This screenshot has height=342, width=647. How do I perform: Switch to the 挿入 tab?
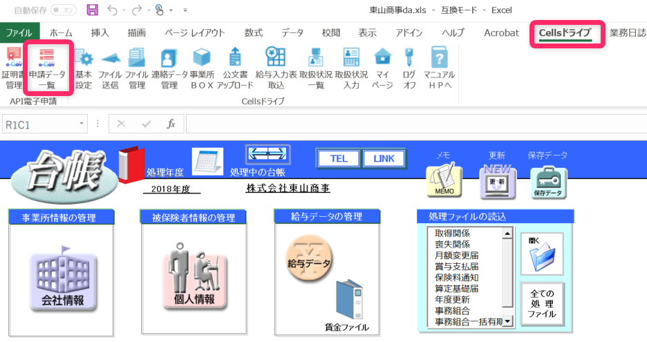pos(100,33)
